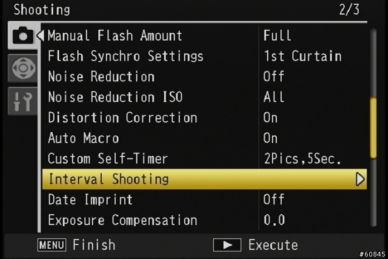Open Manual Flash Amount Full options

tap(277, 35)
